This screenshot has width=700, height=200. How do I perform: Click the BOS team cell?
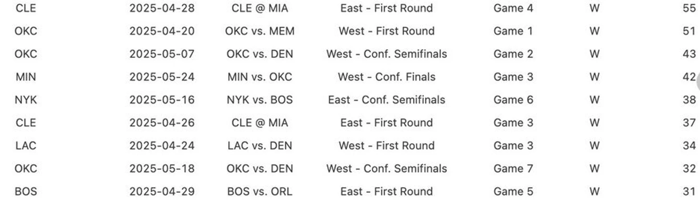26,192
